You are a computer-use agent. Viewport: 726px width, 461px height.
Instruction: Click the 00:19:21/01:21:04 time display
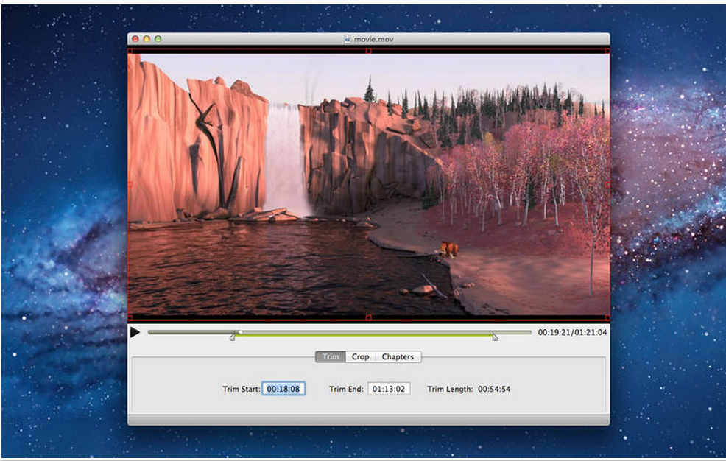(572, 332)
